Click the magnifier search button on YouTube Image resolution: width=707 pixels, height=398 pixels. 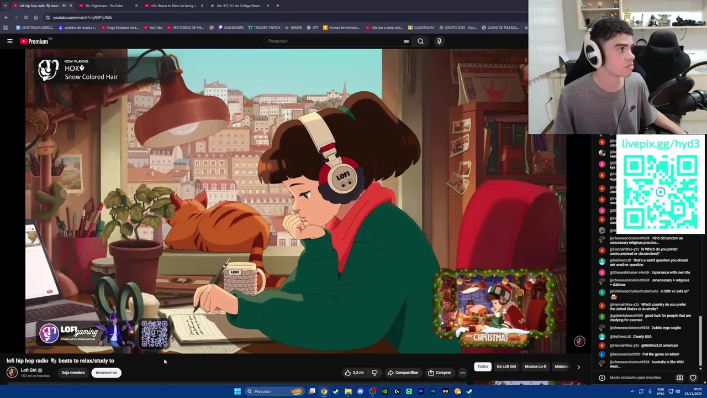pyautogui.click(x=420, y=41)
